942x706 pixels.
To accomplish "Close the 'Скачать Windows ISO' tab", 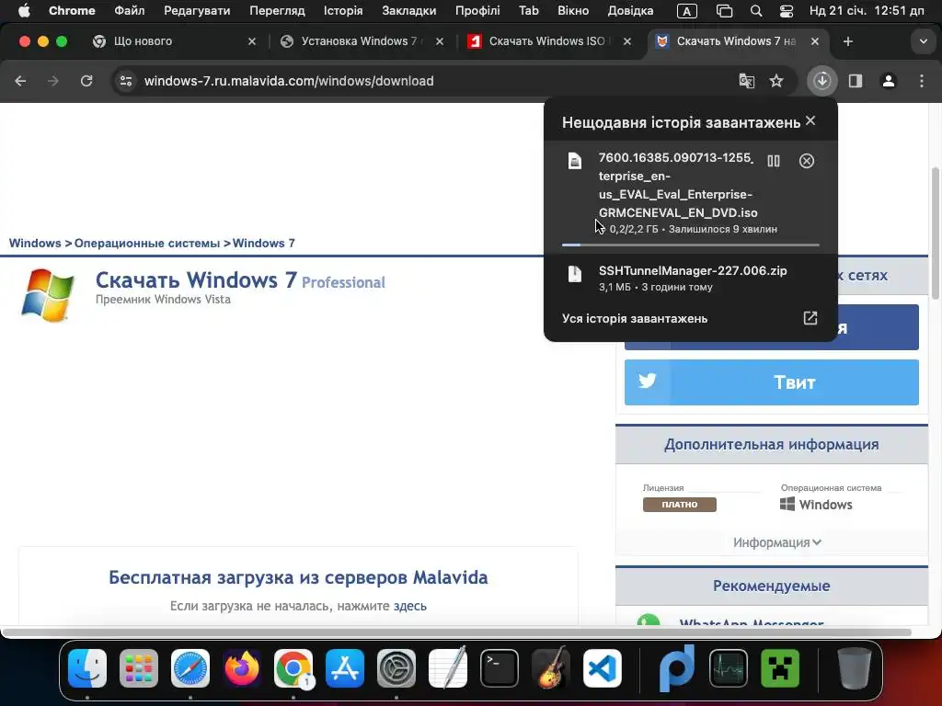I will click(627, 41).
